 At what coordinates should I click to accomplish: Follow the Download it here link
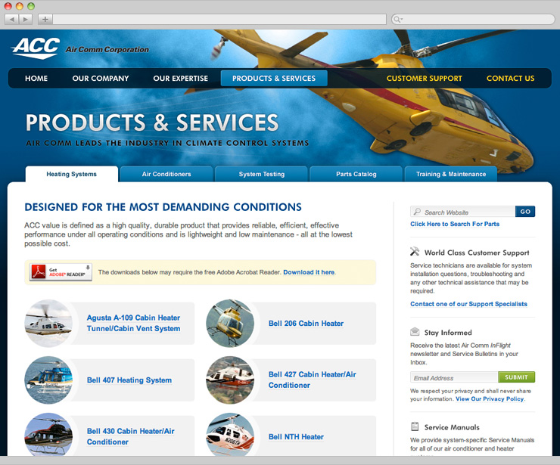309,272
